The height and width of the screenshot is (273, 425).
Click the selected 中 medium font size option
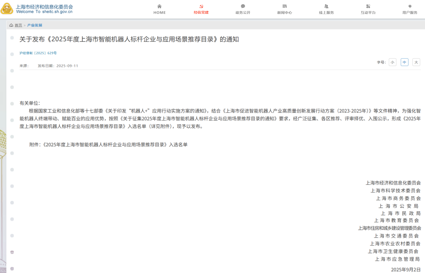(404, 62)
